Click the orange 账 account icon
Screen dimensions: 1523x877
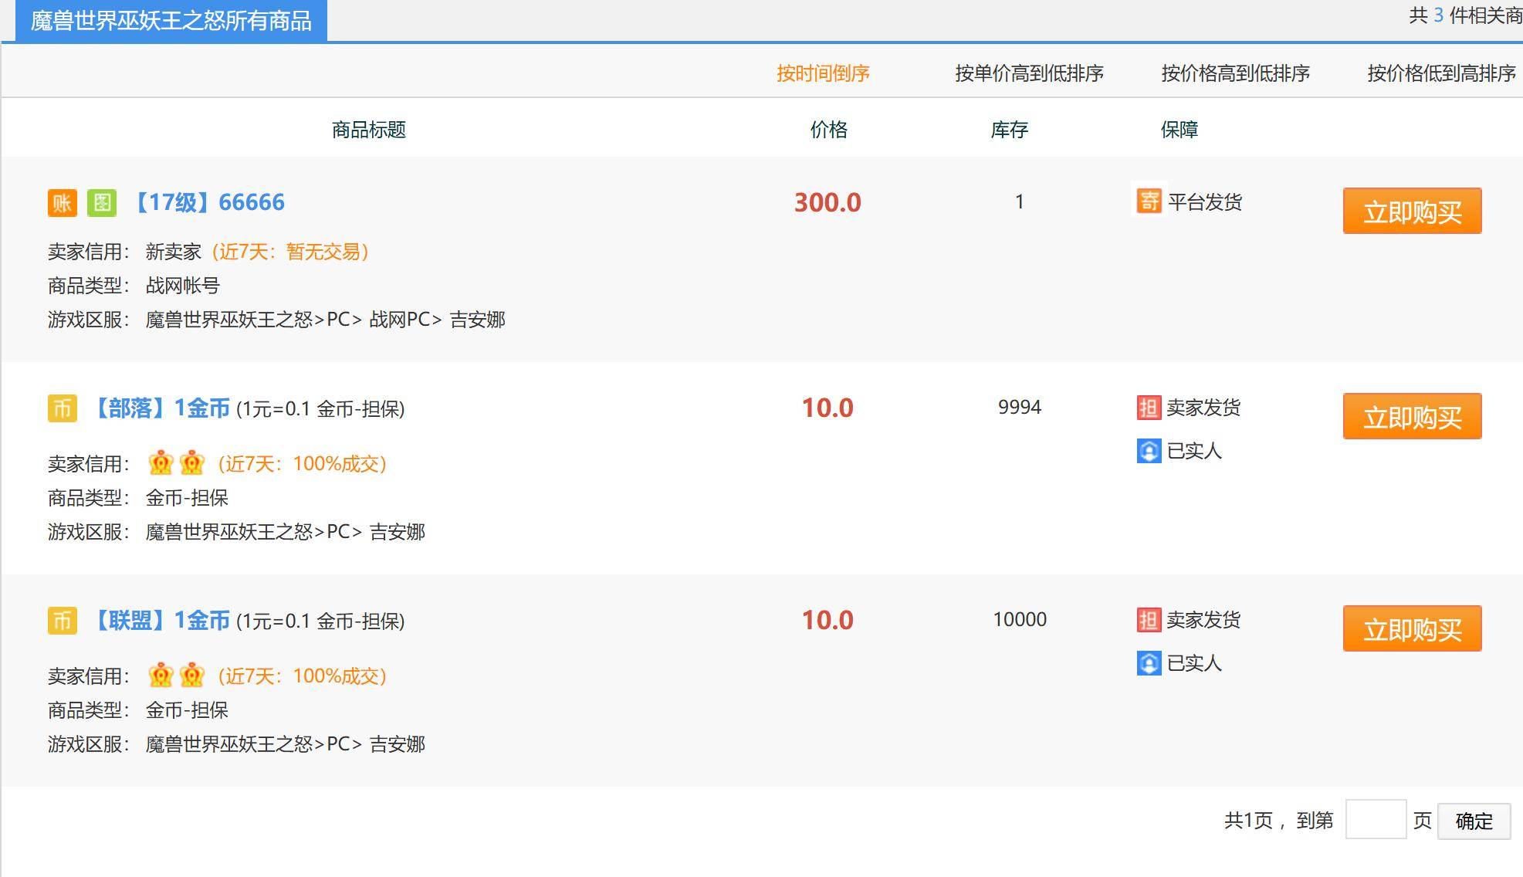tap(63, 203)
